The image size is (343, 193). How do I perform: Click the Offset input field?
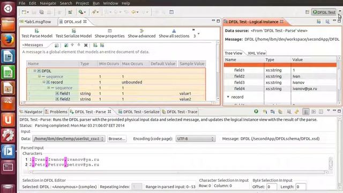pyautogui.click(x=272, y=187)
